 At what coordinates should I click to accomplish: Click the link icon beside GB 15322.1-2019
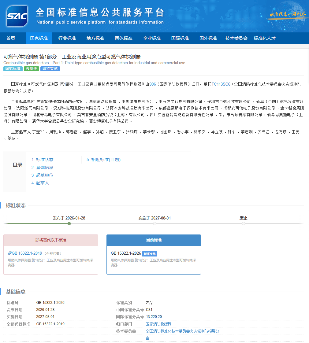click(10, 253)
